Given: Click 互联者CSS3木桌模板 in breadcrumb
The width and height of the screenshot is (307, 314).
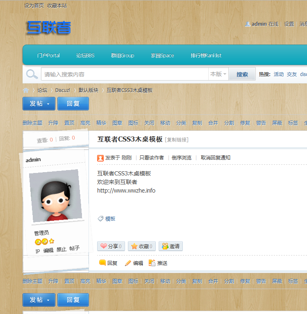Looking at the screenshot, I should click(x=130, y=90).
